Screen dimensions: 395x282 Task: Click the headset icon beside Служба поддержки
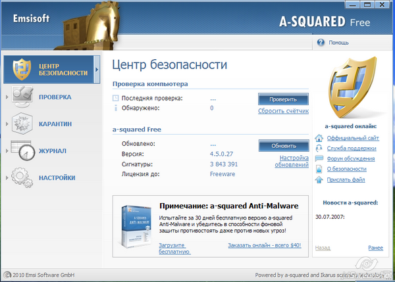pos(319,148)
